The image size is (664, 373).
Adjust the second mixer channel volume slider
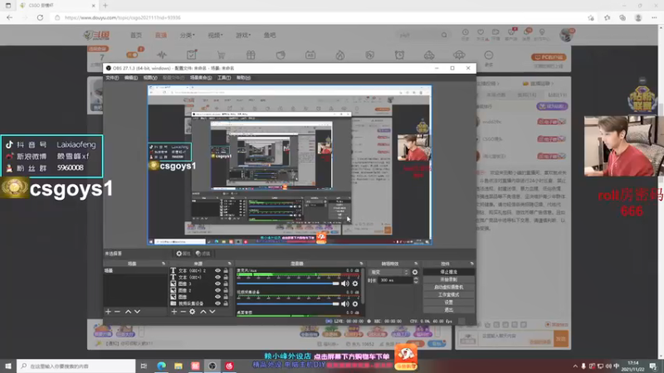tap(288, 303)
